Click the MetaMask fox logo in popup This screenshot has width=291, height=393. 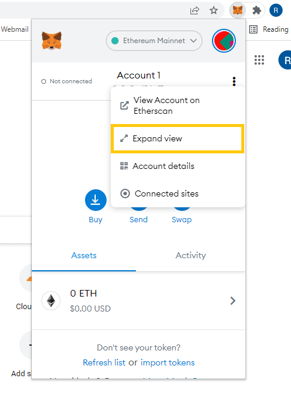point(51,41)
